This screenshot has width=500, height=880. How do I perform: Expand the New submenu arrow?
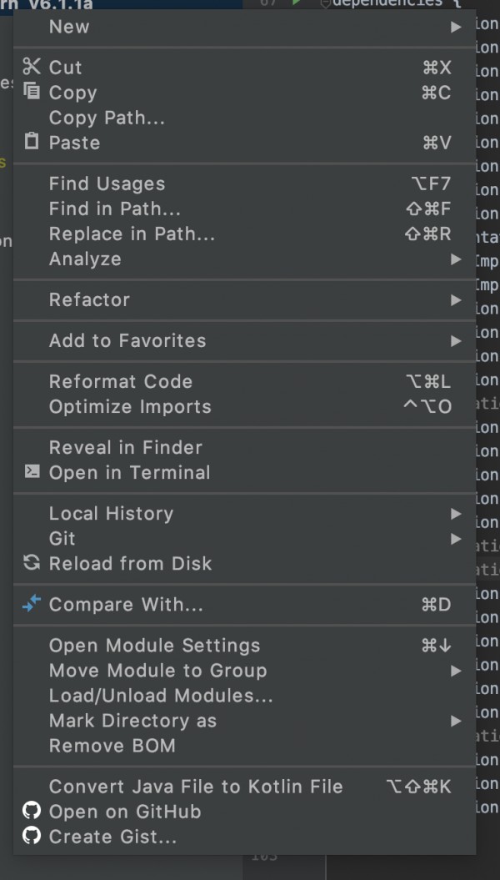coord(457,27)
